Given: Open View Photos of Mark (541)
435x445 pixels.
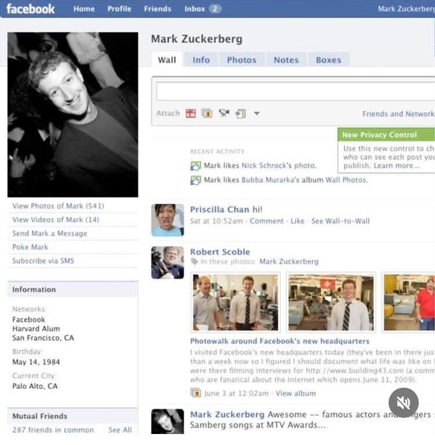Looking at the screenshot, I should [x=58, y=206].
